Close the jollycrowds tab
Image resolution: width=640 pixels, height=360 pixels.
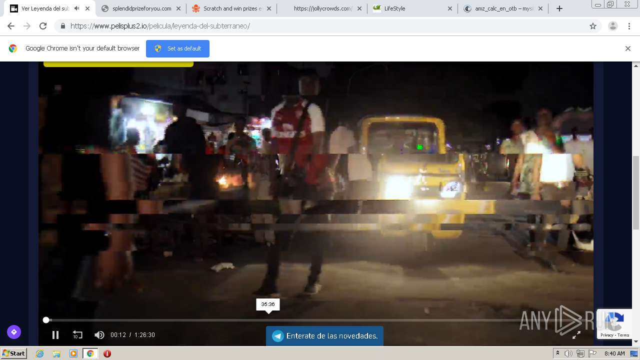(x=359, y=8)
